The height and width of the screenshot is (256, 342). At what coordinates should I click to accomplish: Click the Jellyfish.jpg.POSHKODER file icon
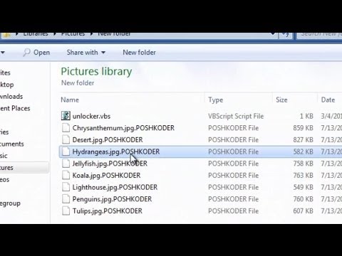pyautogui.click(x=66, y=164)
